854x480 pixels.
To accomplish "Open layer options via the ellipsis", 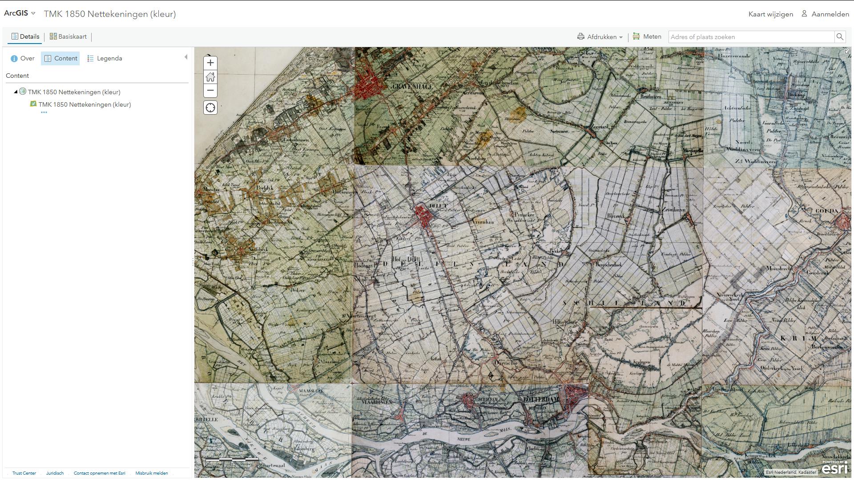I will (44, 112).
